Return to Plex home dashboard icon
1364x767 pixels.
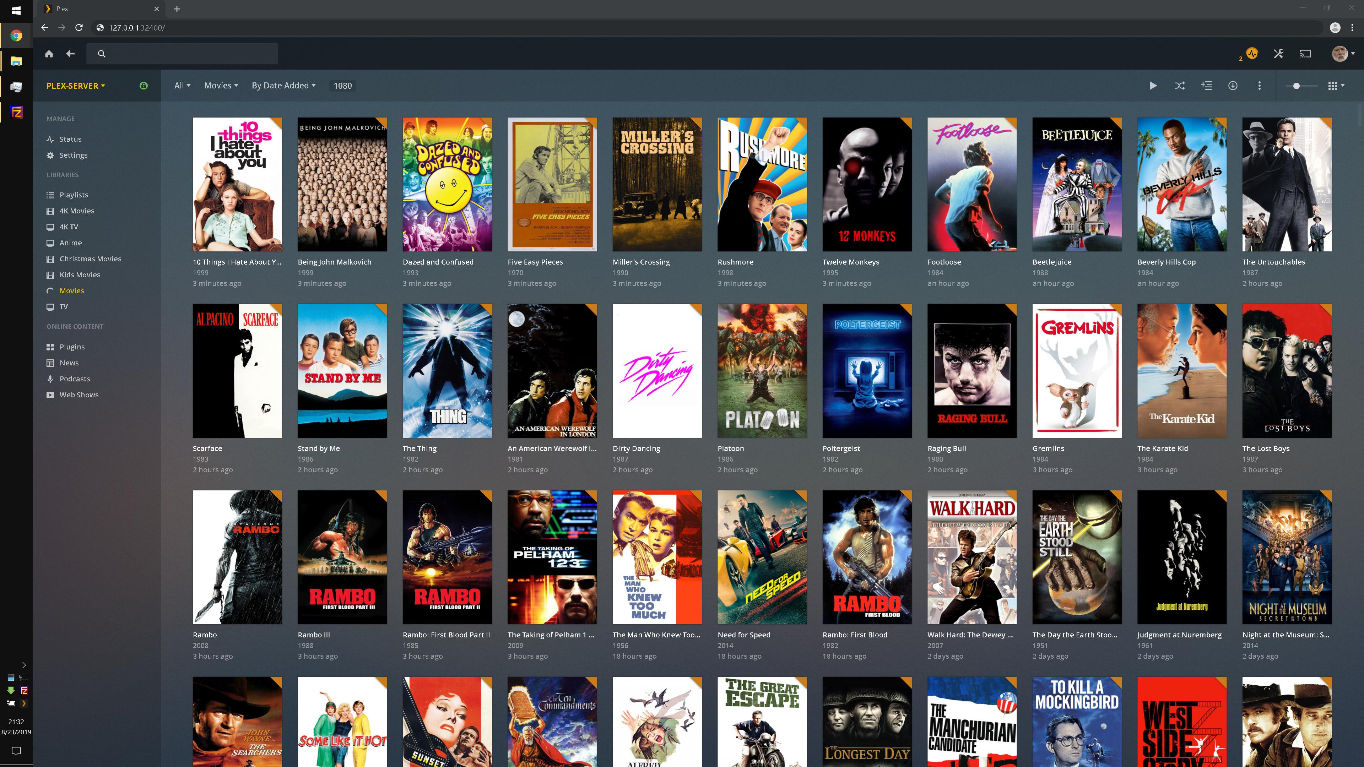tap(49, 54)
